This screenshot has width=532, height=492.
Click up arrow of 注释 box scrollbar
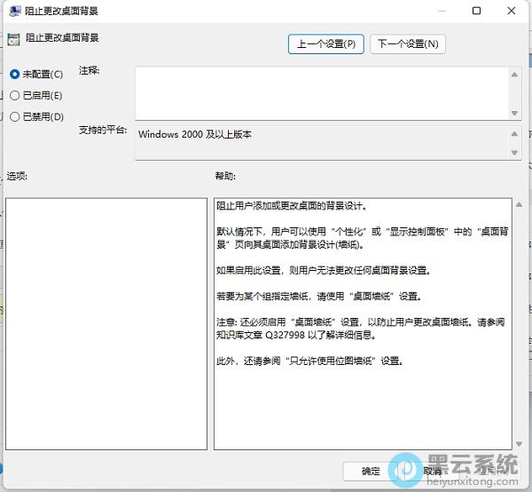pyautogui.click(x=514, y=75)
